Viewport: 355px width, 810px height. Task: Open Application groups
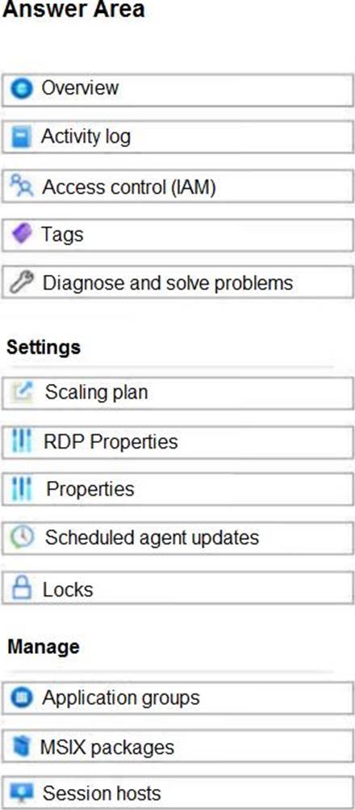(x=177, y=698)
